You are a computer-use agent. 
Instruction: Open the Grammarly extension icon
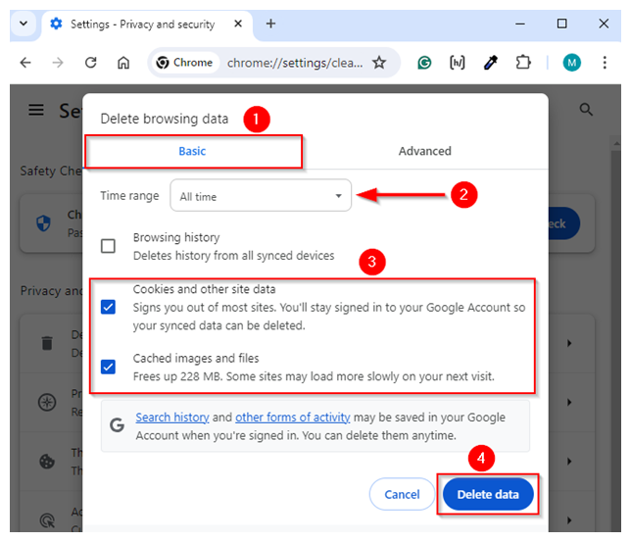coord(424,63)
